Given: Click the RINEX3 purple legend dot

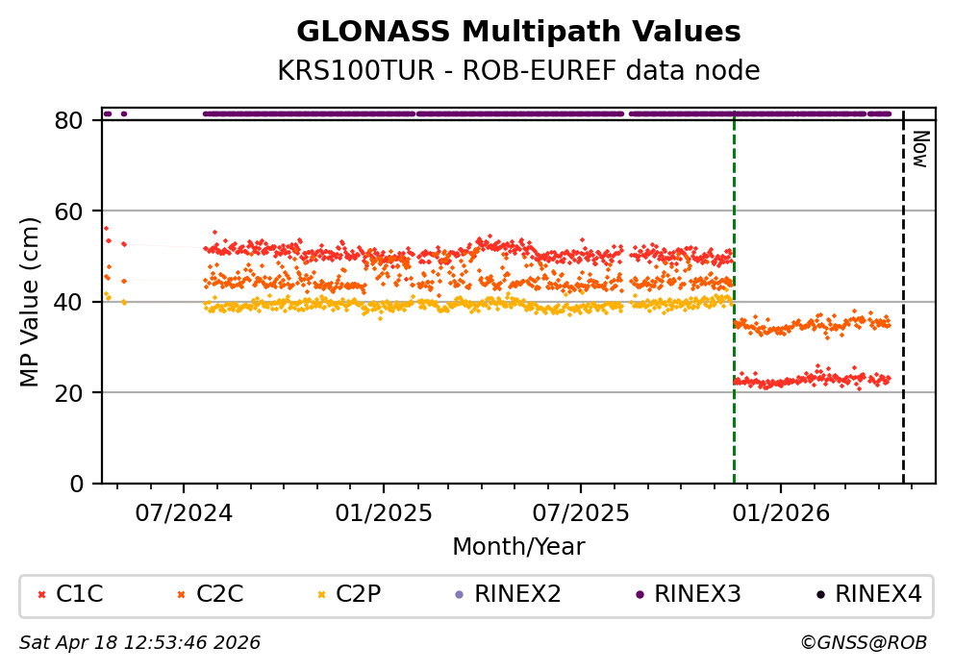Looking at the screenshot, I should (639, 595).
